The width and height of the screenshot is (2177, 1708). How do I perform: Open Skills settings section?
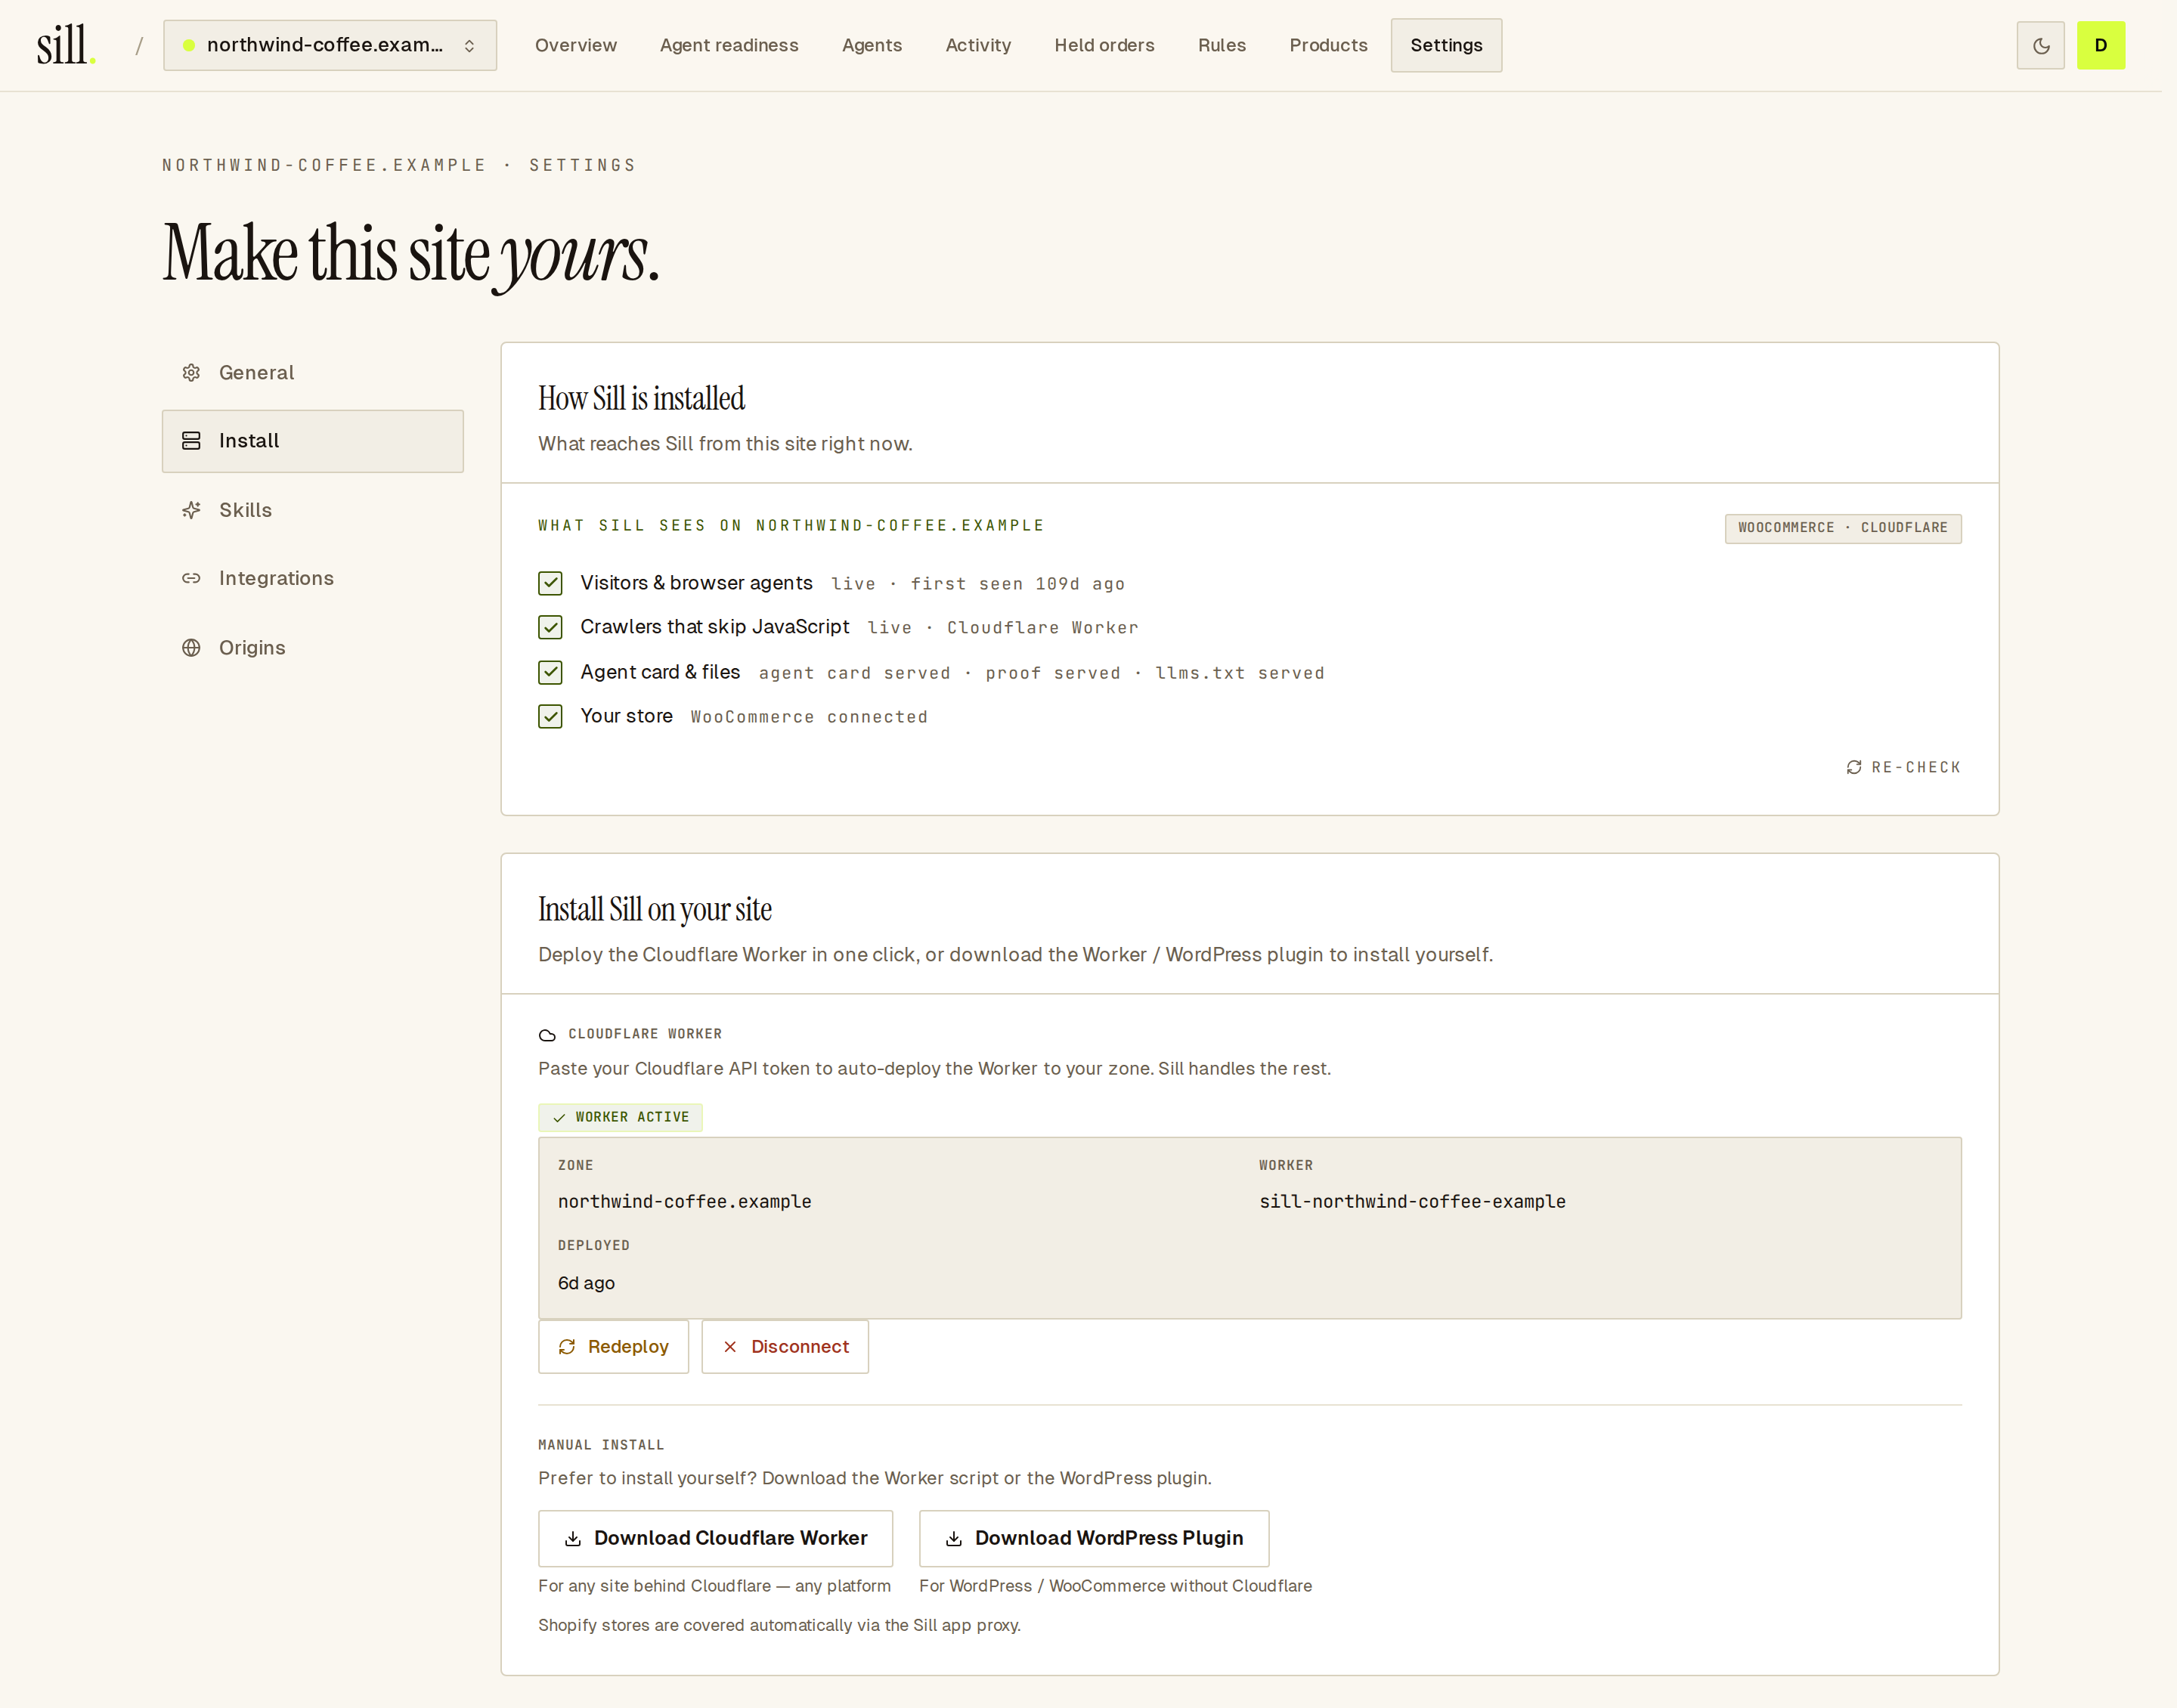coord(313,510)
